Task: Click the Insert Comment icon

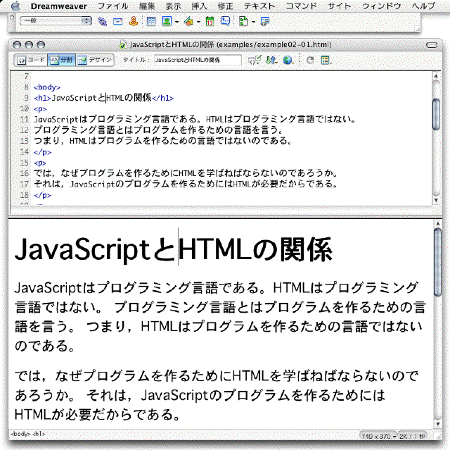Action: tap(225, 21)
